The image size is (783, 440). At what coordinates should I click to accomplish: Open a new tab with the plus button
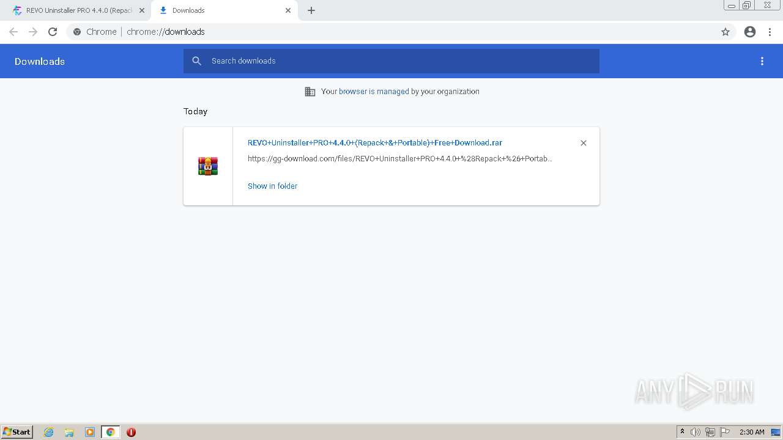(x=311, y=10)
